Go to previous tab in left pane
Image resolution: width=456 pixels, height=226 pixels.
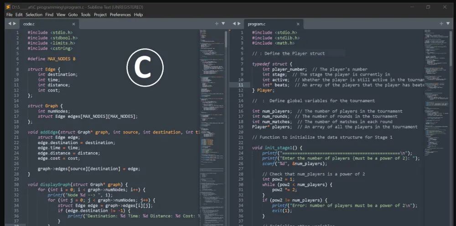[9, 24]
